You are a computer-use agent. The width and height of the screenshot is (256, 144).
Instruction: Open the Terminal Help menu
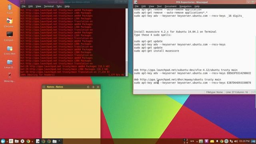pos(67,6)
